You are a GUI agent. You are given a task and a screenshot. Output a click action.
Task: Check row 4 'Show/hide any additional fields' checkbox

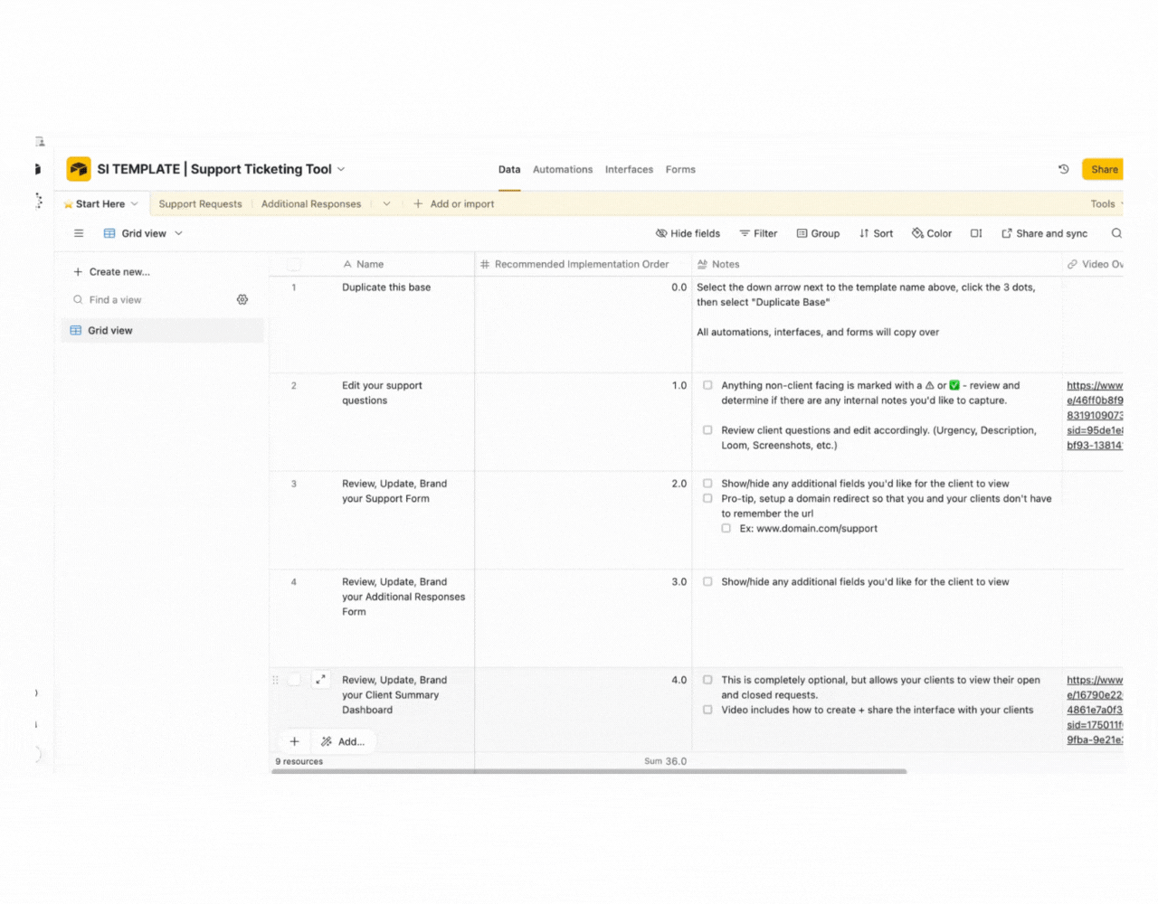pyautogui.click(x=707, y=582)
